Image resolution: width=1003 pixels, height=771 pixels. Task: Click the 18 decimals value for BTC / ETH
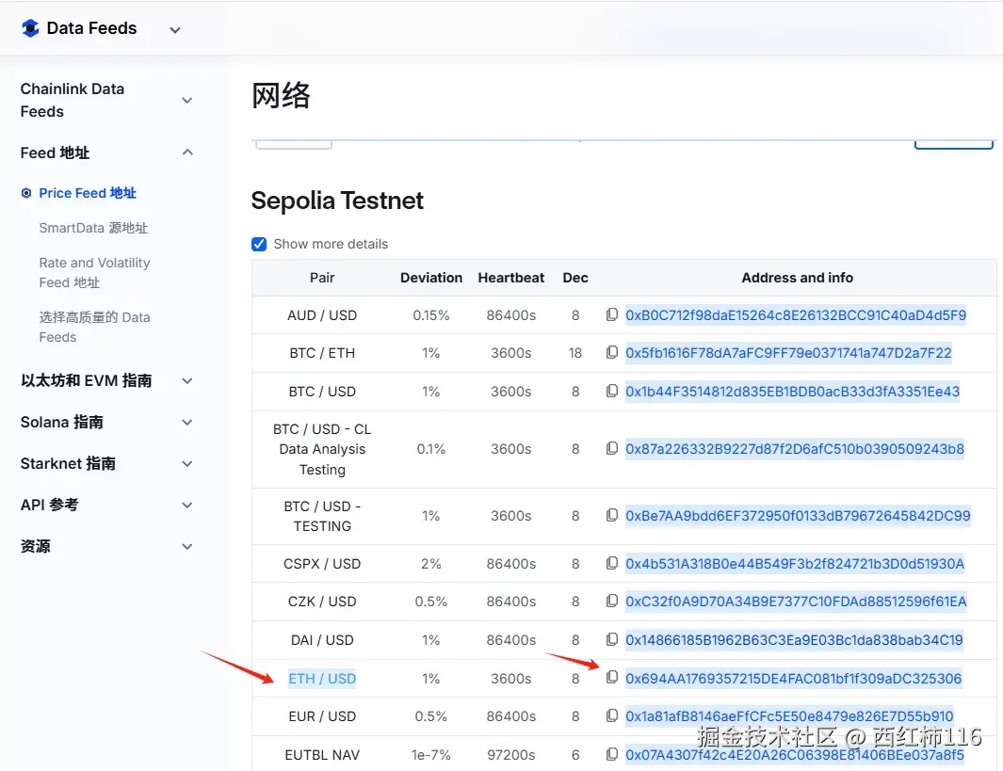[x=575, y=353]
